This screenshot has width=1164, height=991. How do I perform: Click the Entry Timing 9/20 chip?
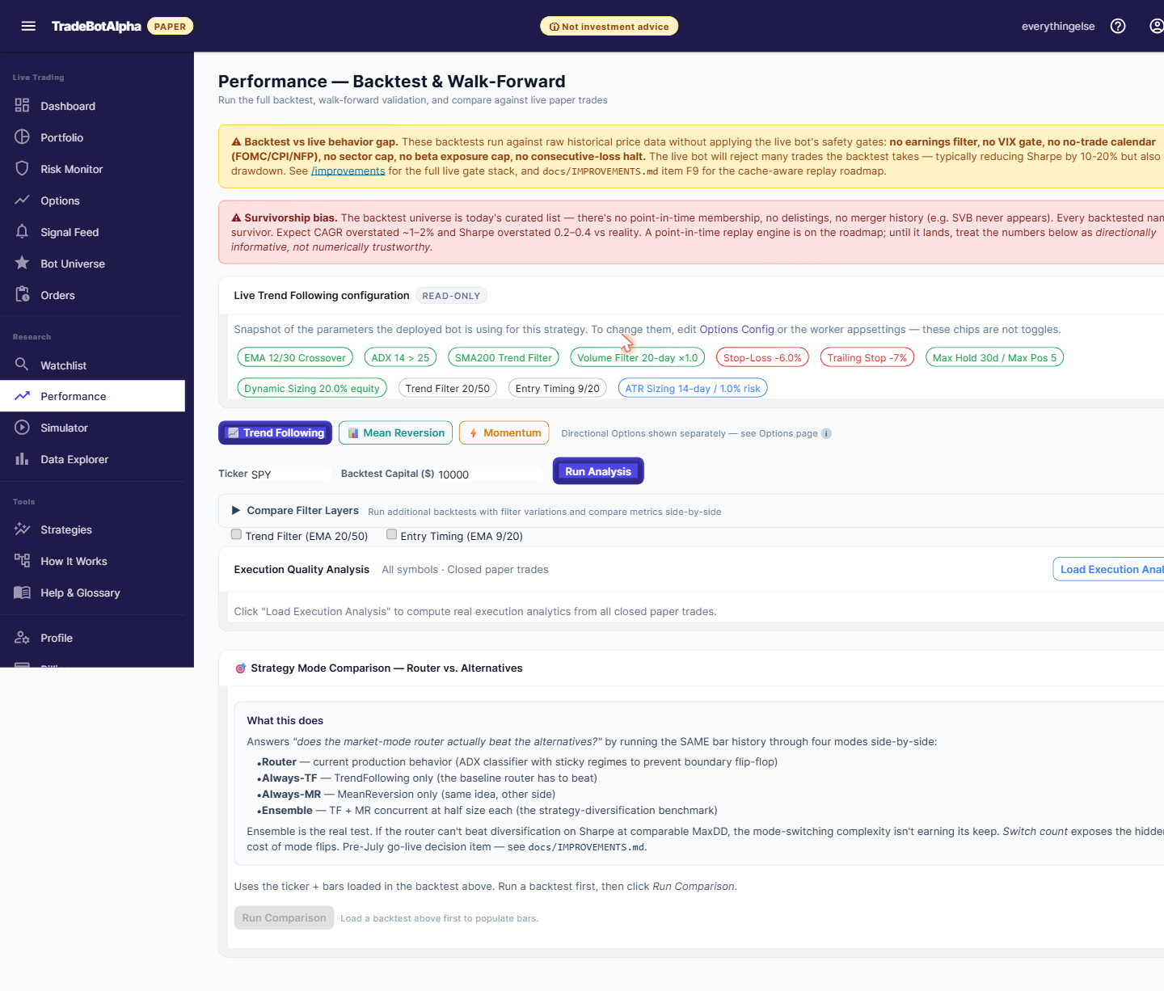[x=558, y=388]
